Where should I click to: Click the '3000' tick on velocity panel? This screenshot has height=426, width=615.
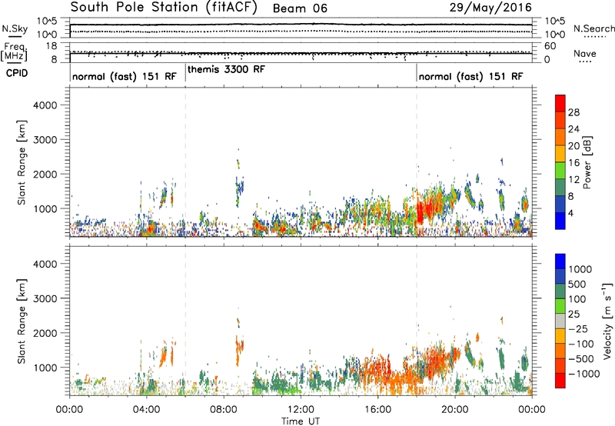tap(45, 298)
